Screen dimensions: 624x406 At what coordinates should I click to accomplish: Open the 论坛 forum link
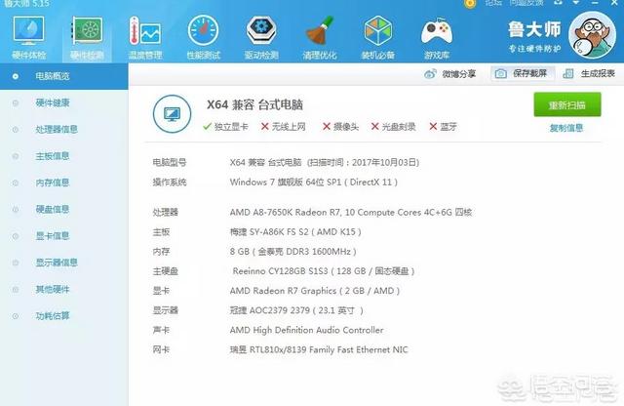(x=493, y=3)
